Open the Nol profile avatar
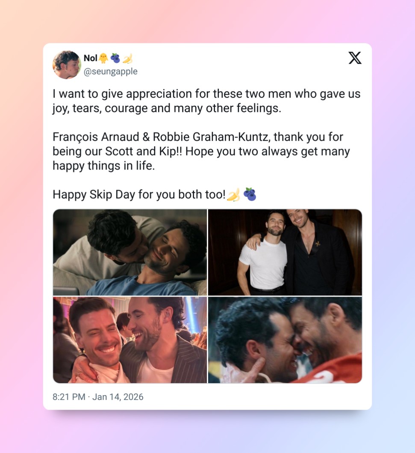415x453 pixels. (67, 65)
